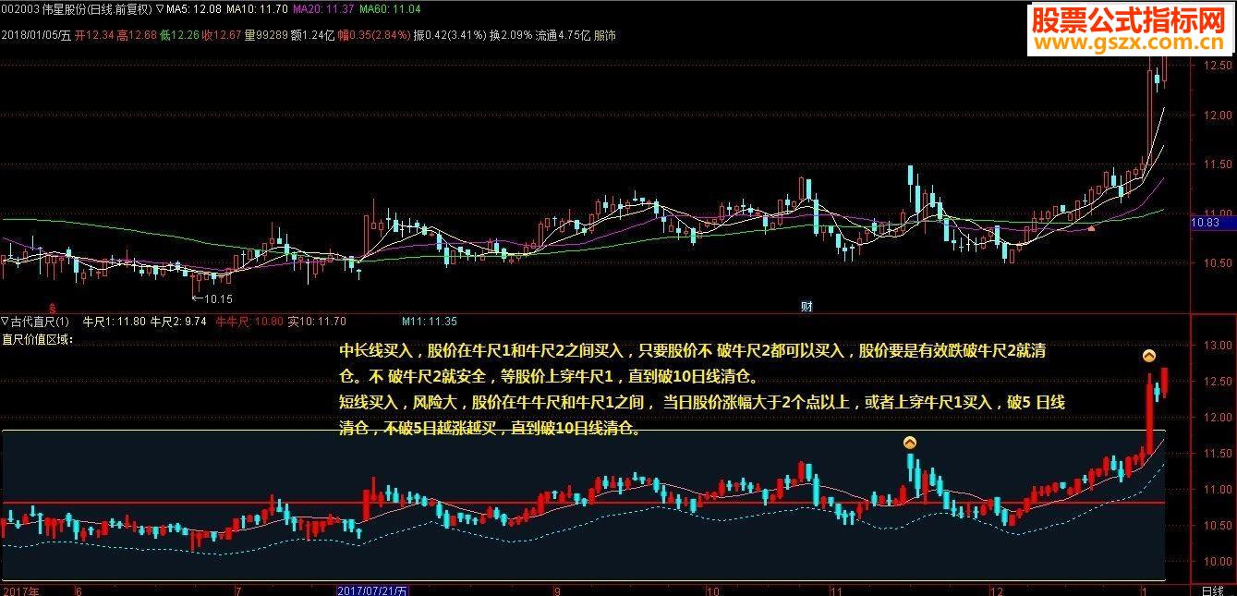Image resolution: width=1237 pixels, height=596 pixels.
Task: Click the 牛尺2: 9.74 indicator value
Action: pos(178,322)
